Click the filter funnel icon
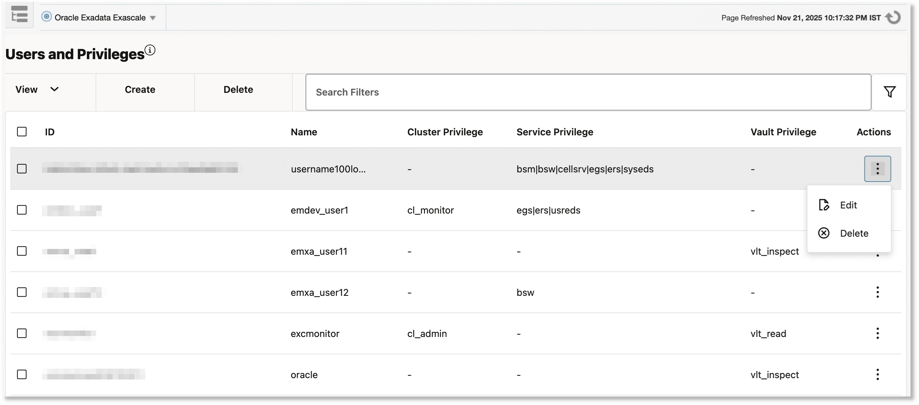The height and width of the screenshot is (405, 919). (x=889, y=91)
